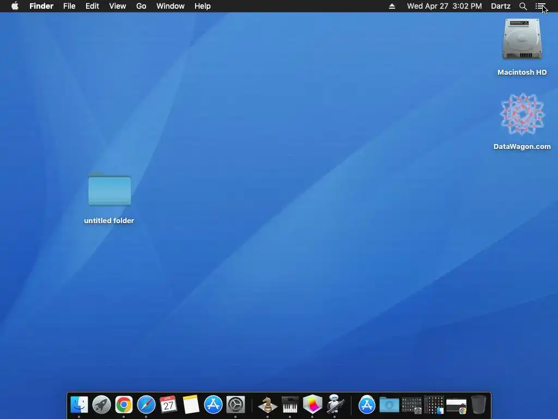Open the piano keyboard app in the Dock
The width and height of the screenshot is (558, 419).
pos(290,405)
